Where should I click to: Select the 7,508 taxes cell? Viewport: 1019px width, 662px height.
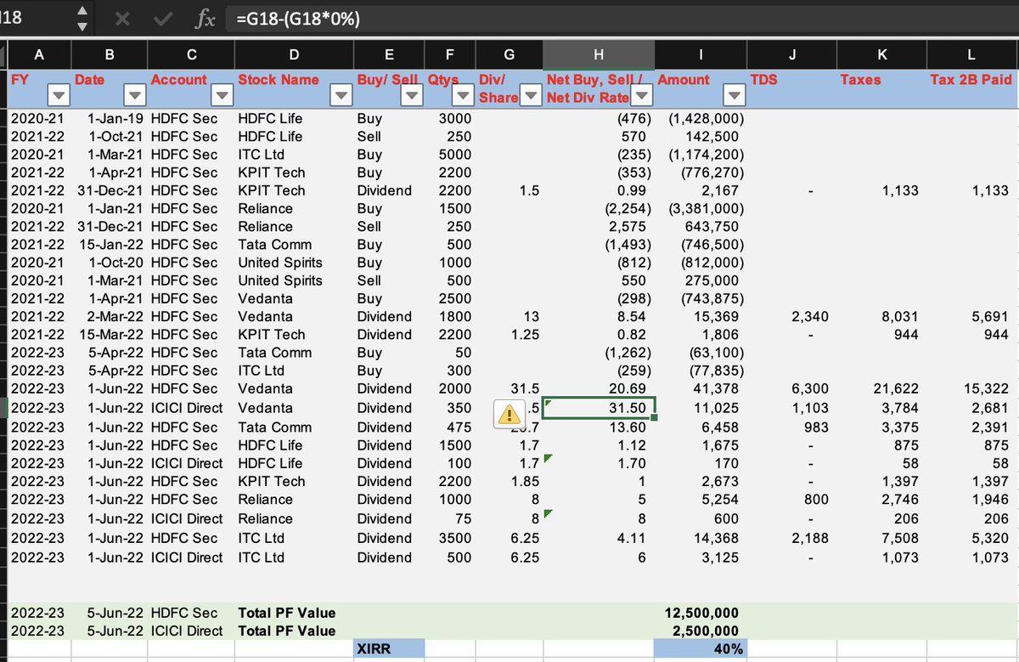pos(881,538)
